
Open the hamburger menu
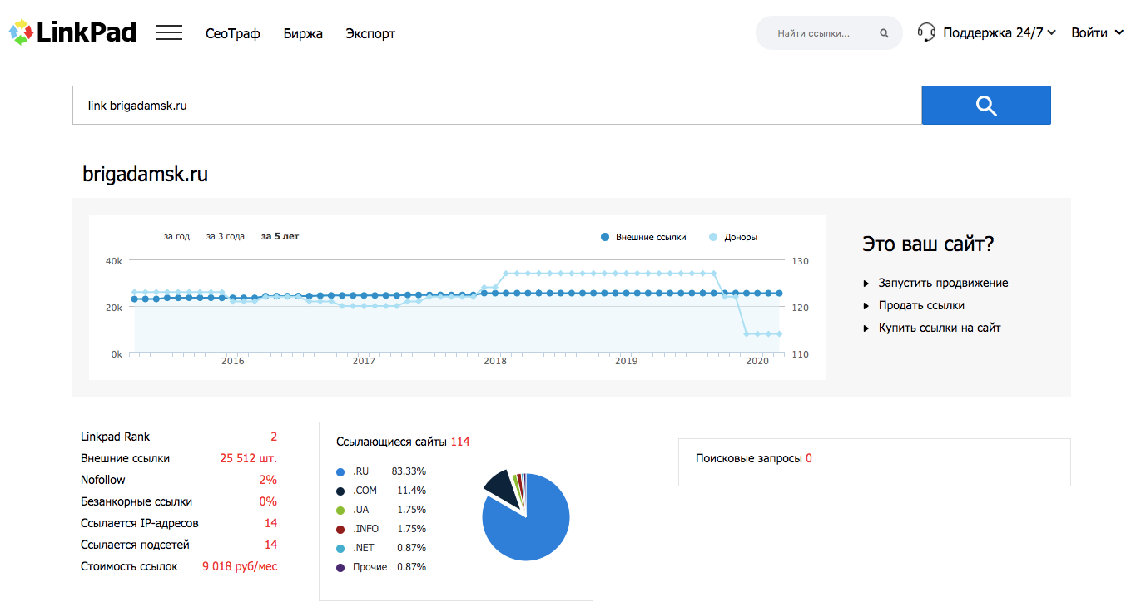pyautogui.click(x=169, y=33)
